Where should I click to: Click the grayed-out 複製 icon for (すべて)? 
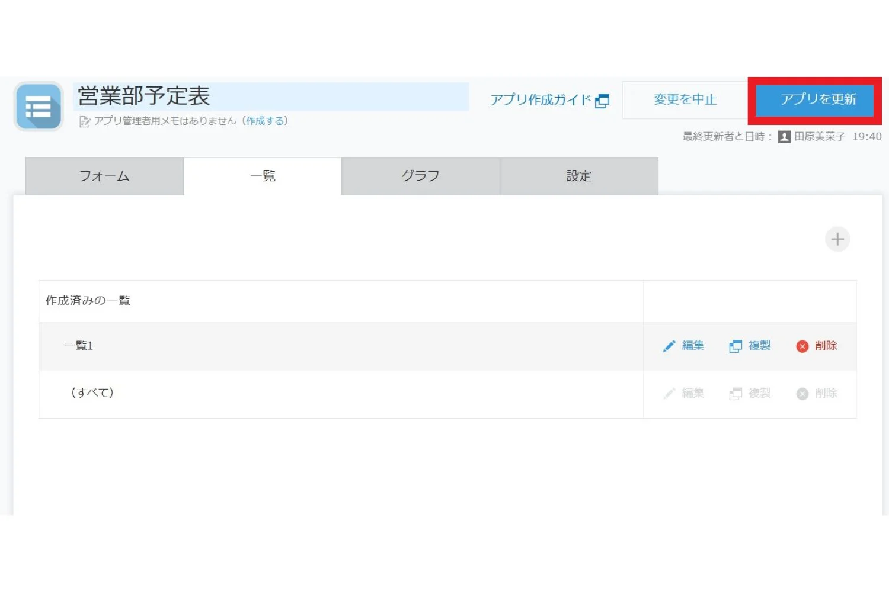735,393
